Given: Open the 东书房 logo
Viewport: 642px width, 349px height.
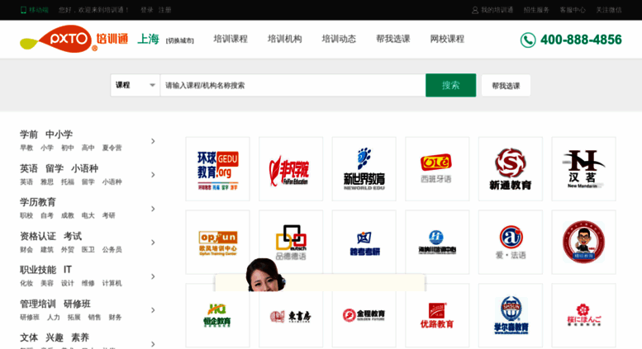Looking at the screenshot, I should coord(291,315).
